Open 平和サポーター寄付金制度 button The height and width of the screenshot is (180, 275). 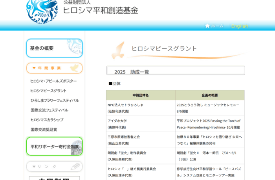pos(54,146)
